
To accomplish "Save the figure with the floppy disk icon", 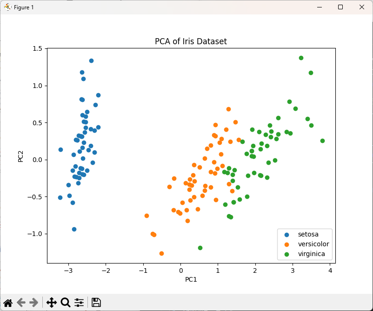I will pos(96,302).
